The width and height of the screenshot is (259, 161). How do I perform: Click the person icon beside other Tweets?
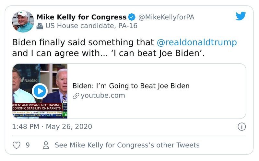(x=46, y=145)
